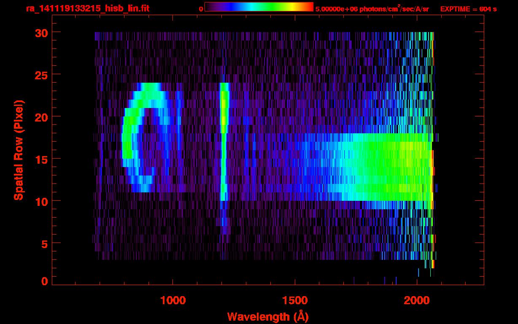Click the y-axis tick label 25
Viewport: 518px width, 324px height.
(41, 75)
